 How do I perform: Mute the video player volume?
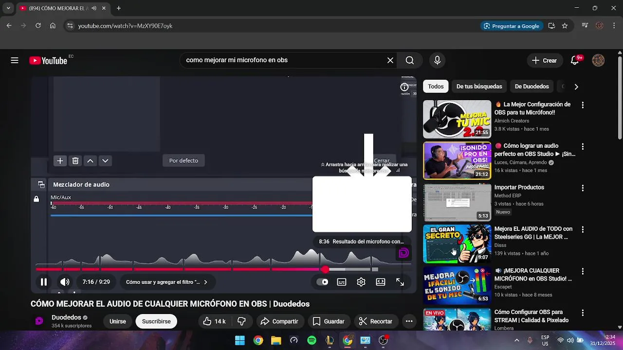65,282
